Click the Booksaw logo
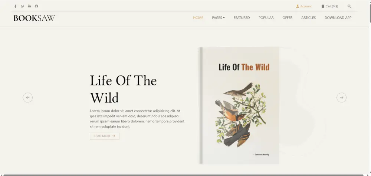 [x=34, y=18]
